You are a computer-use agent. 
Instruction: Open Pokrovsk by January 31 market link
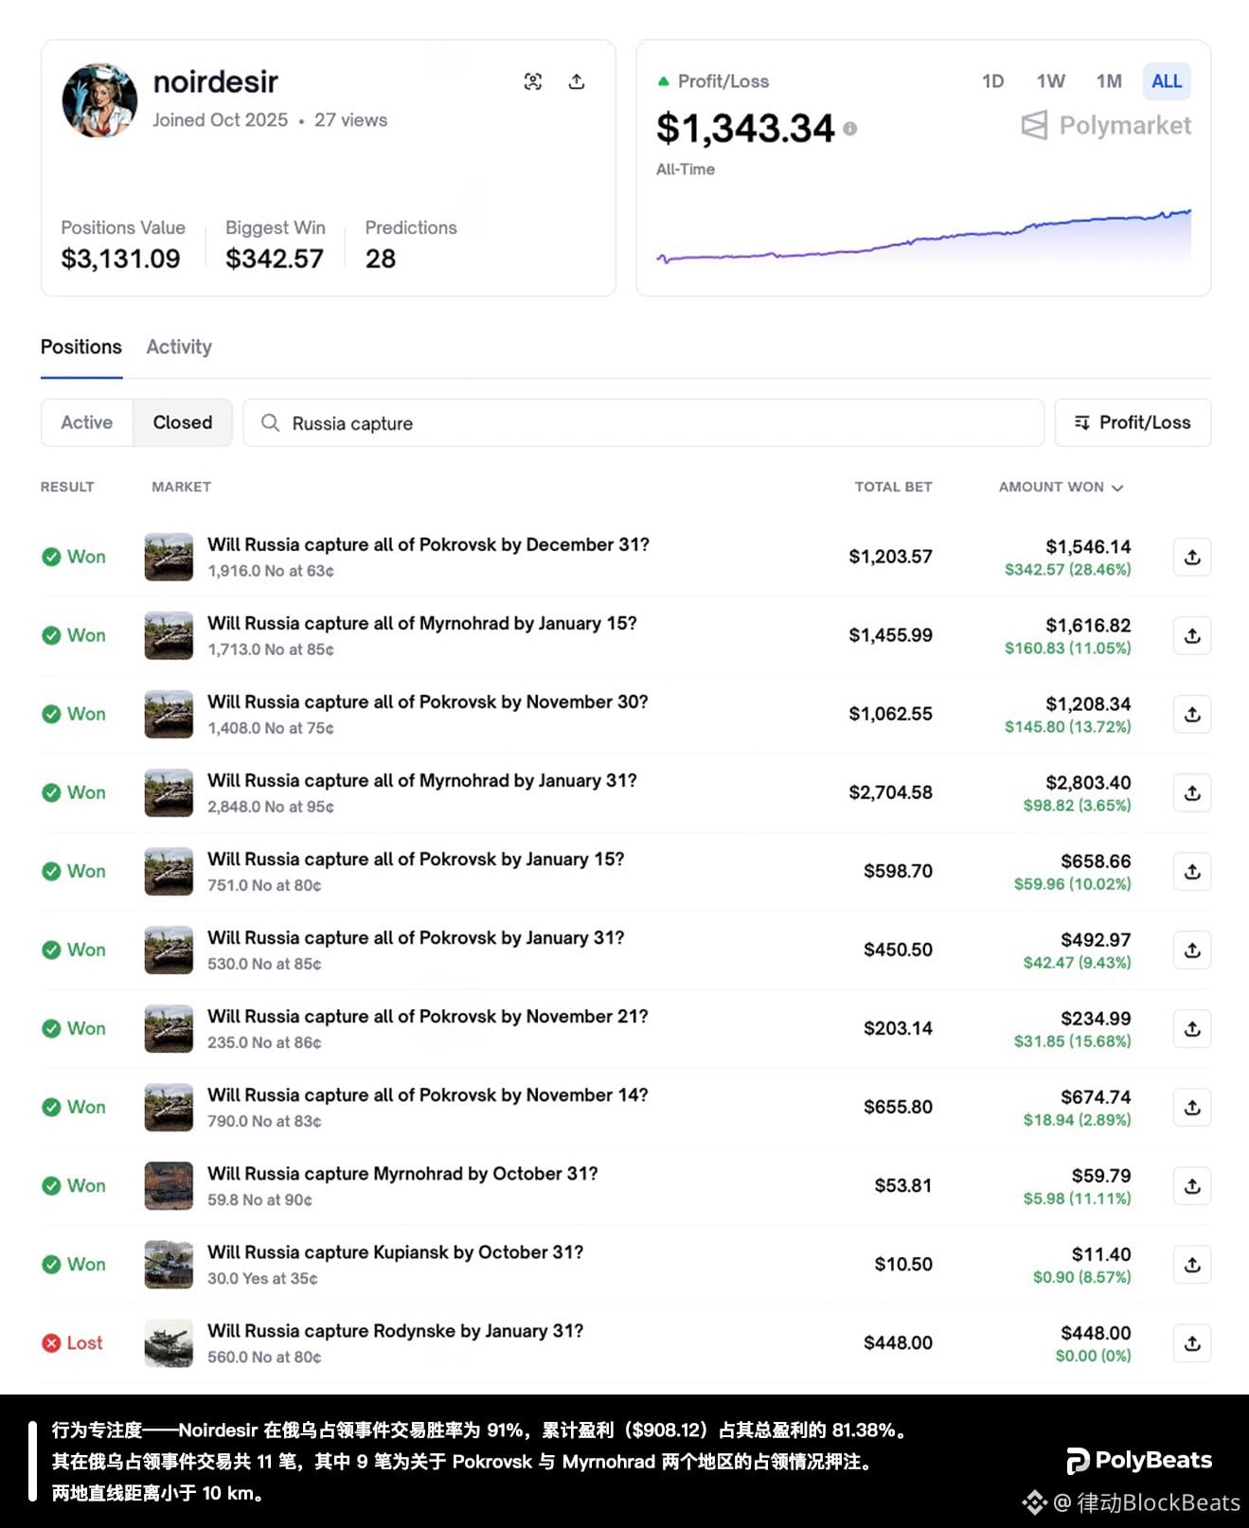416,937
